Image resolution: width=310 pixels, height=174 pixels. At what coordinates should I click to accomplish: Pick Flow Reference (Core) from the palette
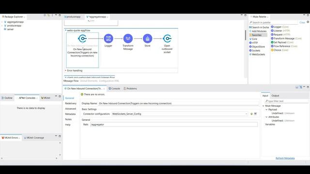point(284,46)
